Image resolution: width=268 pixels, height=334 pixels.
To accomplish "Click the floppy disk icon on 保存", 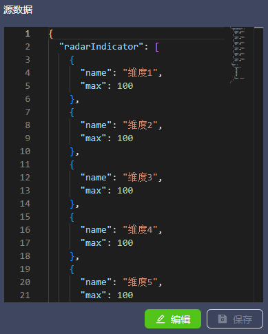I will tap(223, 319).
